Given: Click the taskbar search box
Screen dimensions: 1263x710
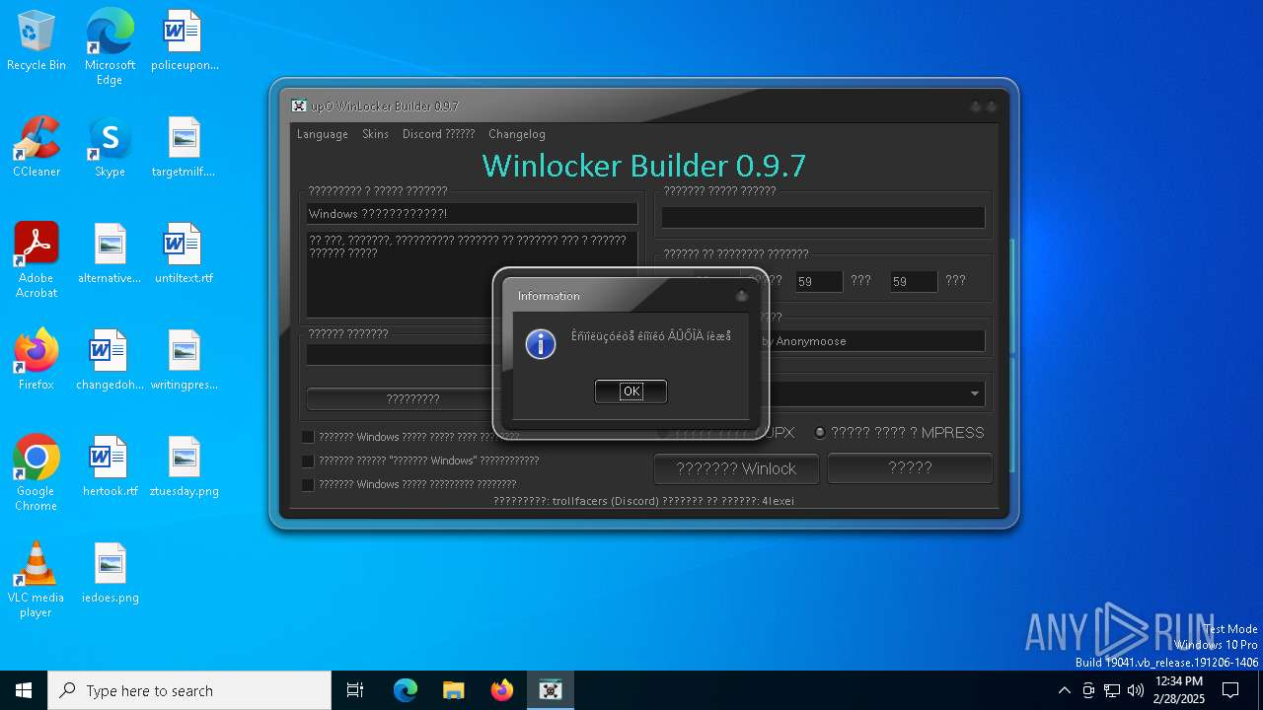Looking at the screenshot, I should [189, 690].
